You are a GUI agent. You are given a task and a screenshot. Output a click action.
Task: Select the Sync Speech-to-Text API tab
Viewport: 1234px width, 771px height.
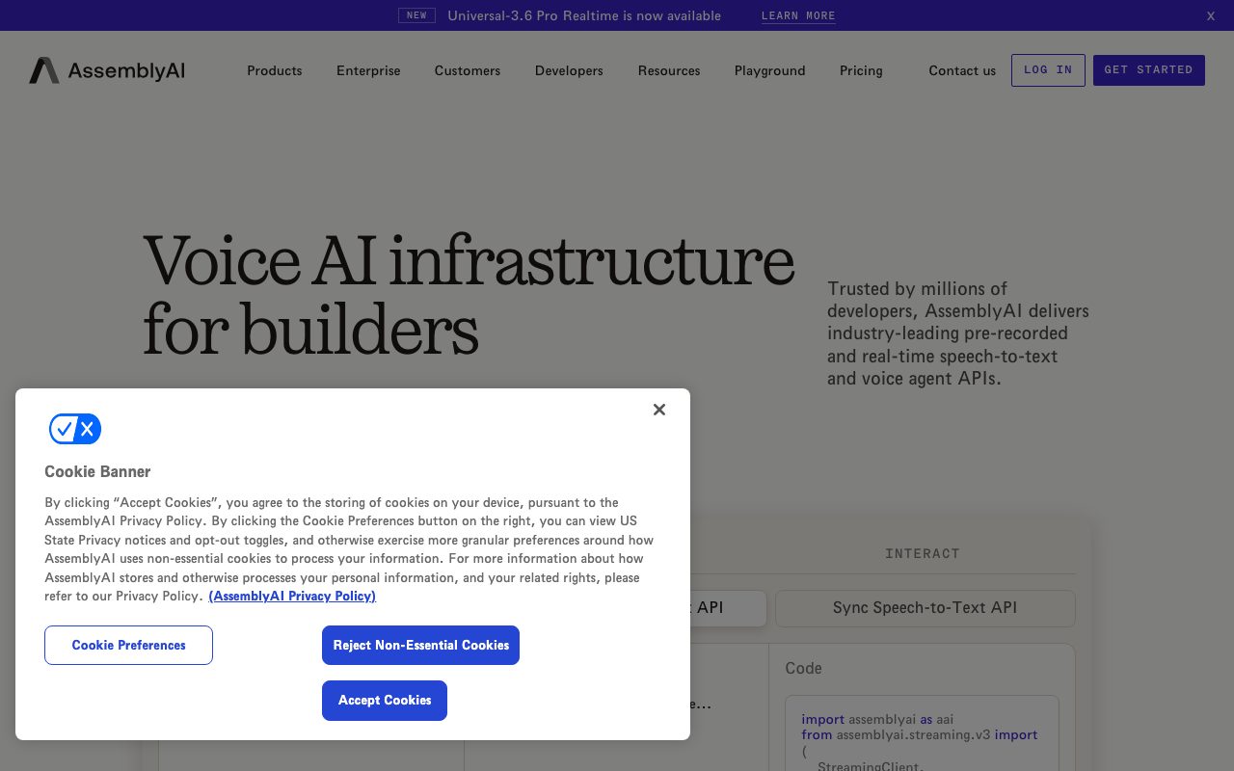tap(925, 608)
